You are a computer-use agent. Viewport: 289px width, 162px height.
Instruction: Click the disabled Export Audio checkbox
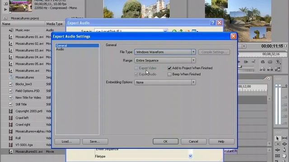(136, 74)
